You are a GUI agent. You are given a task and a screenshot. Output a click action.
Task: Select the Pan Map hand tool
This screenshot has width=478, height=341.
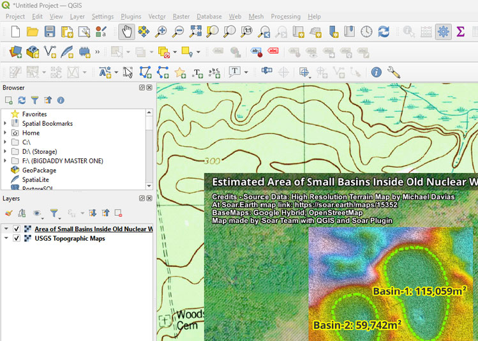click(126, 31)
